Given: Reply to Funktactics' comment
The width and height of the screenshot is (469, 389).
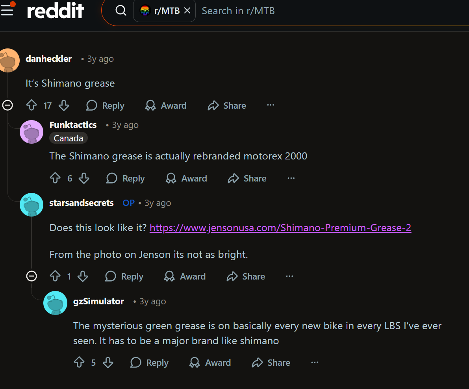Looking at the screenshot, I should pos(126,178).
